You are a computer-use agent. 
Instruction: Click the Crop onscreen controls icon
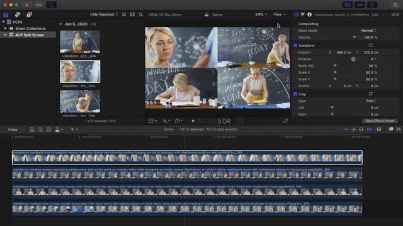pyautogui.click(x=370, y=94)
